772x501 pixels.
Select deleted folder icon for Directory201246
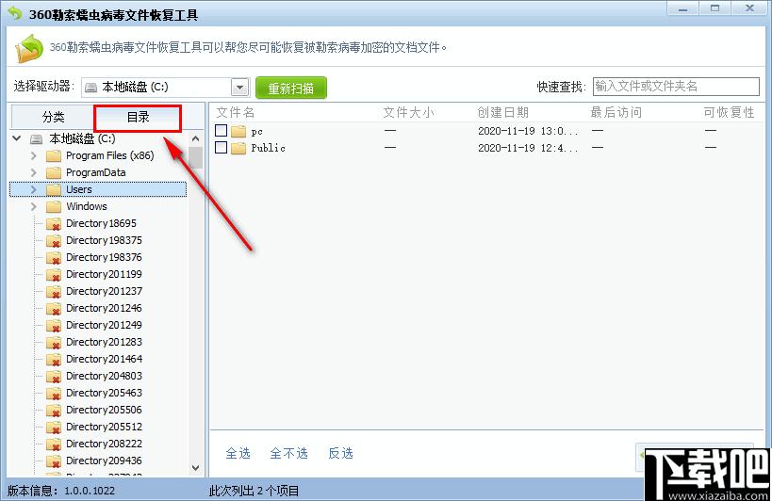(x=53, y=308)
